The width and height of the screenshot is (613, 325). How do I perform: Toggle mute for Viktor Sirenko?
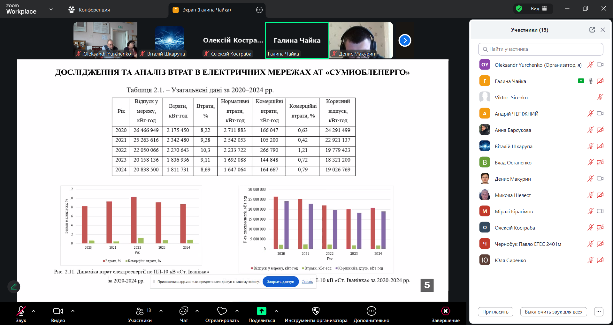(600, 97)
